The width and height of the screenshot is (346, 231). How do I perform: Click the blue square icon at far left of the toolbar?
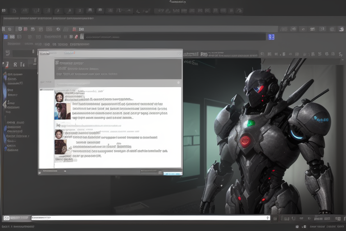pyautogui.click(x=5, y=37)
